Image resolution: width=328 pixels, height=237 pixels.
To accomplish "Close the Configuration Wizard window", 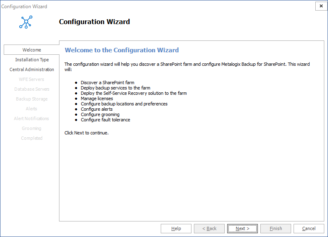I will pyautogui.click(x=321, y=6).
